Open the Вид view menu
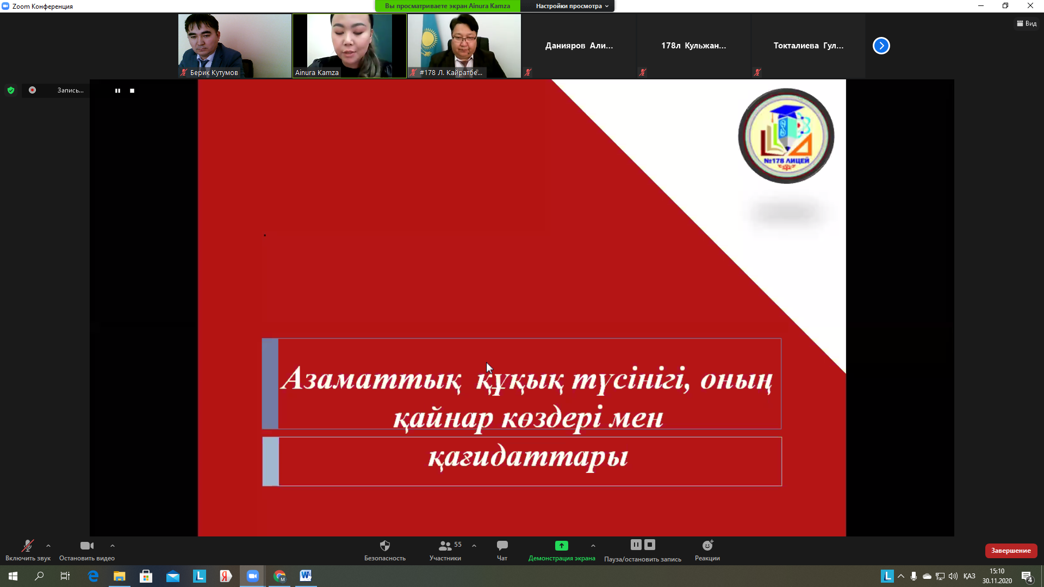 1027,23
